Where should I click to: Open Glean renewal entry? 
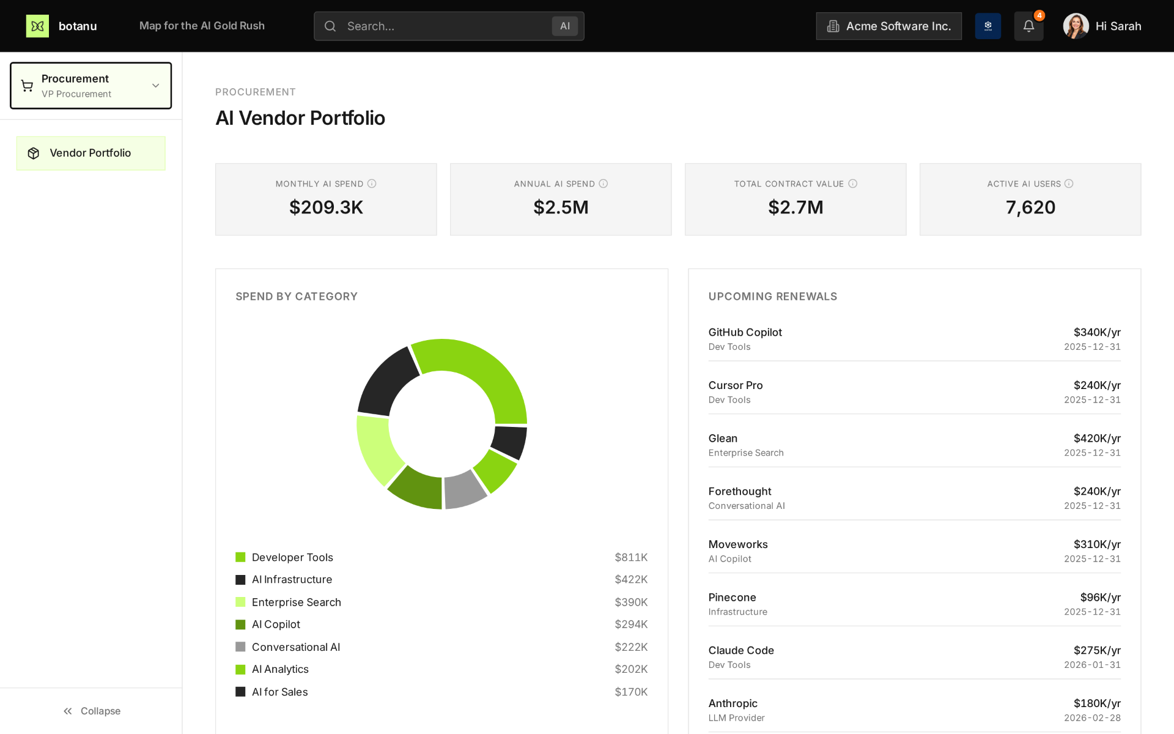[914, 445]
